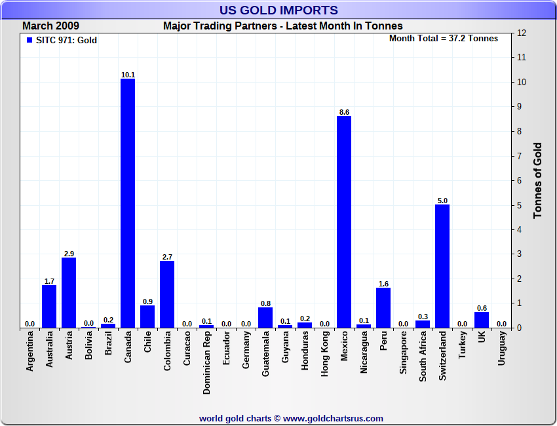
Task: Click the 'Argentina' axis label
Action: [29, 351]
